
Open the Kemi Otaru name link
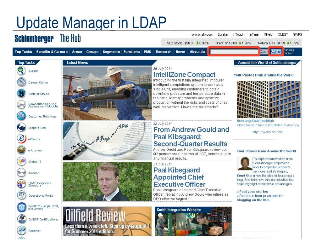coord(246,176)
